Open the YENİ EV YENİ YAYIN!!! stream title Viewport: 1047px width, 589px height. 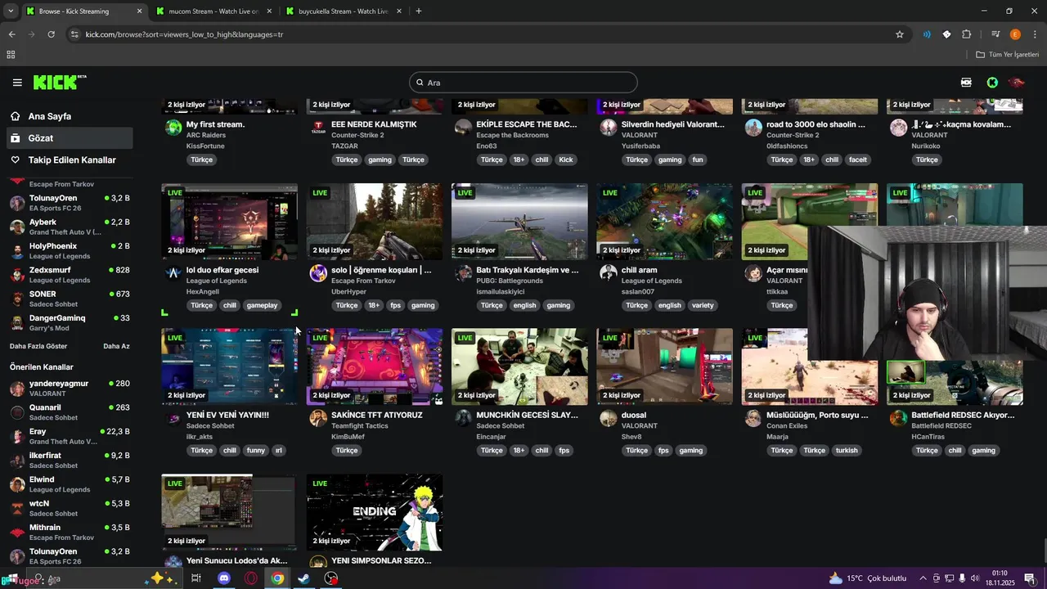pyautogui.click(x=227, y=415)
